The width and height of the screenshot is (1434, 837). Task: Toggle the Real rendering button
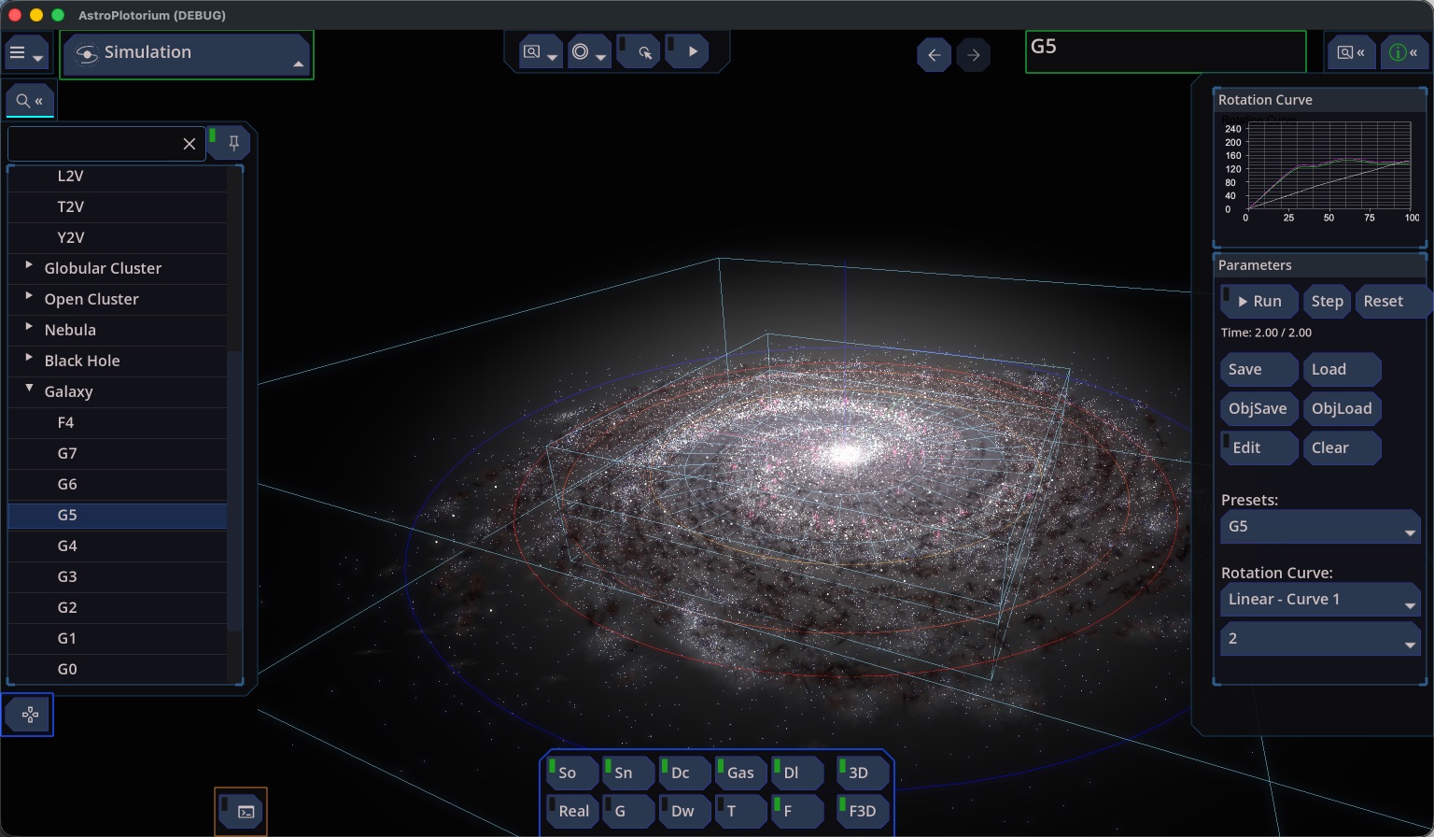pos(571,811)
